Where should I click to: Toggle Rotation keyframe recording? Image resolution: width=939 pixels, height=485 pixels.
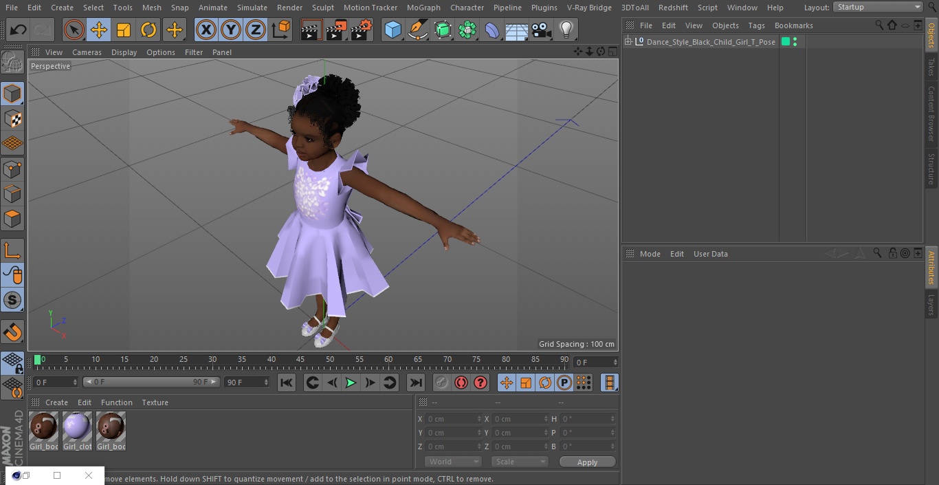545,382
